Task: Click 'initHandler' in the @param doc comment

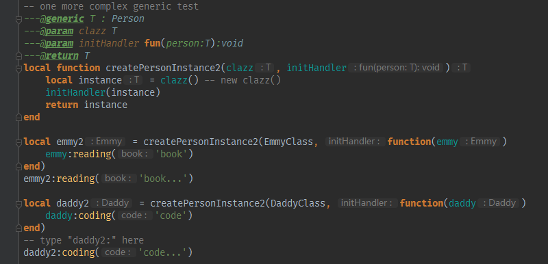Action: coord(109,43)
